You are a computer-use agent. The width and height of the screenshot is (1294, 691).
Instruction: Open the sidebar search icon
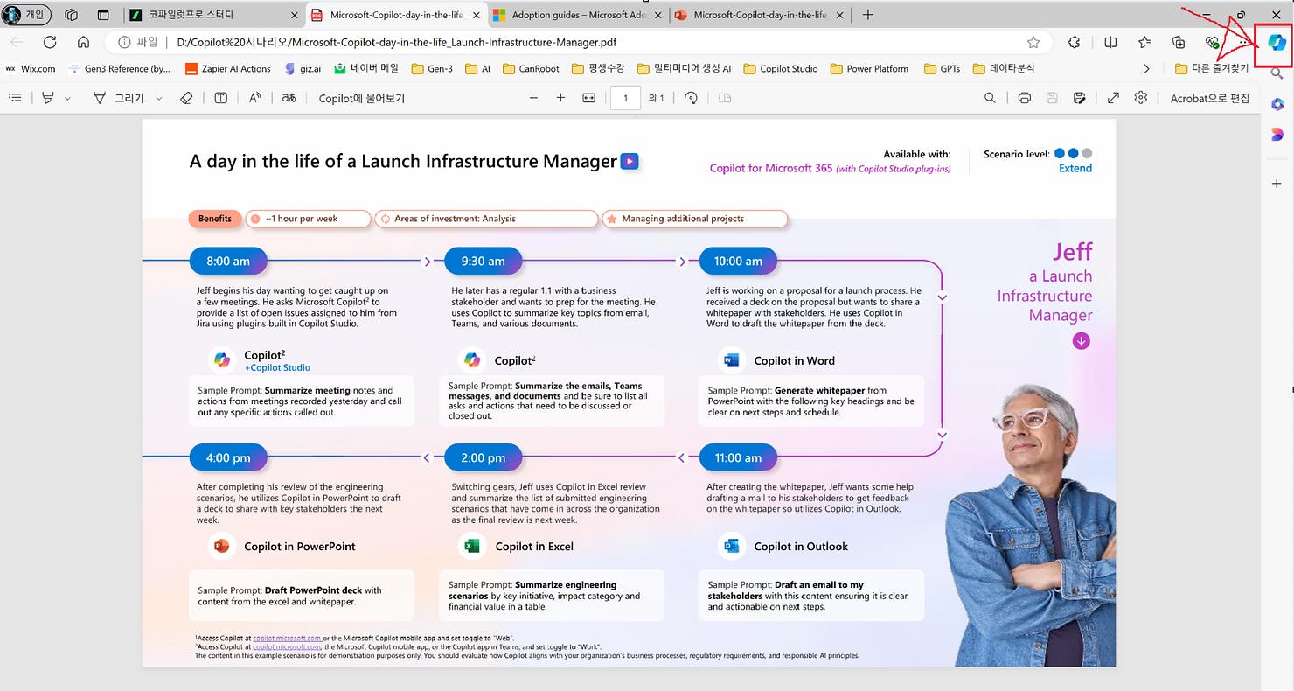(1277, 73)
